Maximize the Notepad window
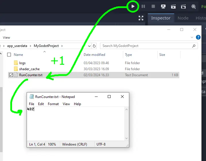The width and height of the screenshot is (206, 161). (x=109, y=97)
